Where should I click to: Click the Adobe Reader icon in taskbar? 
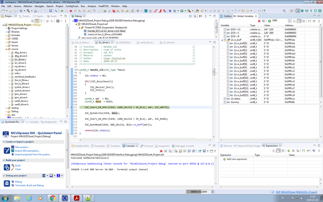77,198
